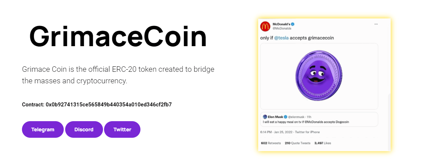This screenshot has height=163, width=431.
Task: Click the small quoted-tweet profile avatar
Action: click(265, 117)
